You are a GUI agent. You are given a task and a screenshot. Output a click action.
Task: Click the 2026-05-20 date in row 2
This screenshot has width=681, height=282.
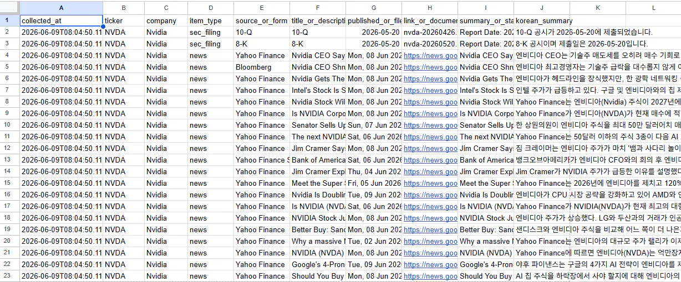coord(374,32)
